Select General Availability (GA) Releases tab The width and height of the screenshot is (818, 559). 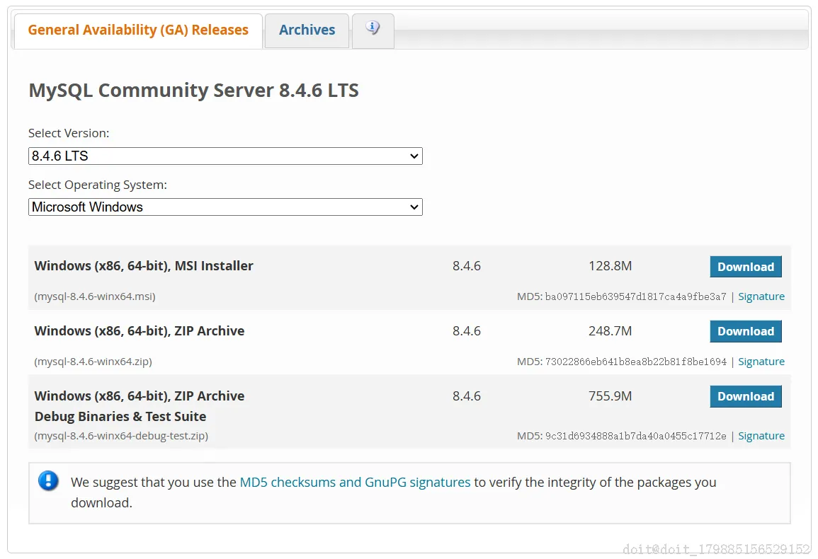pos(138,30)
